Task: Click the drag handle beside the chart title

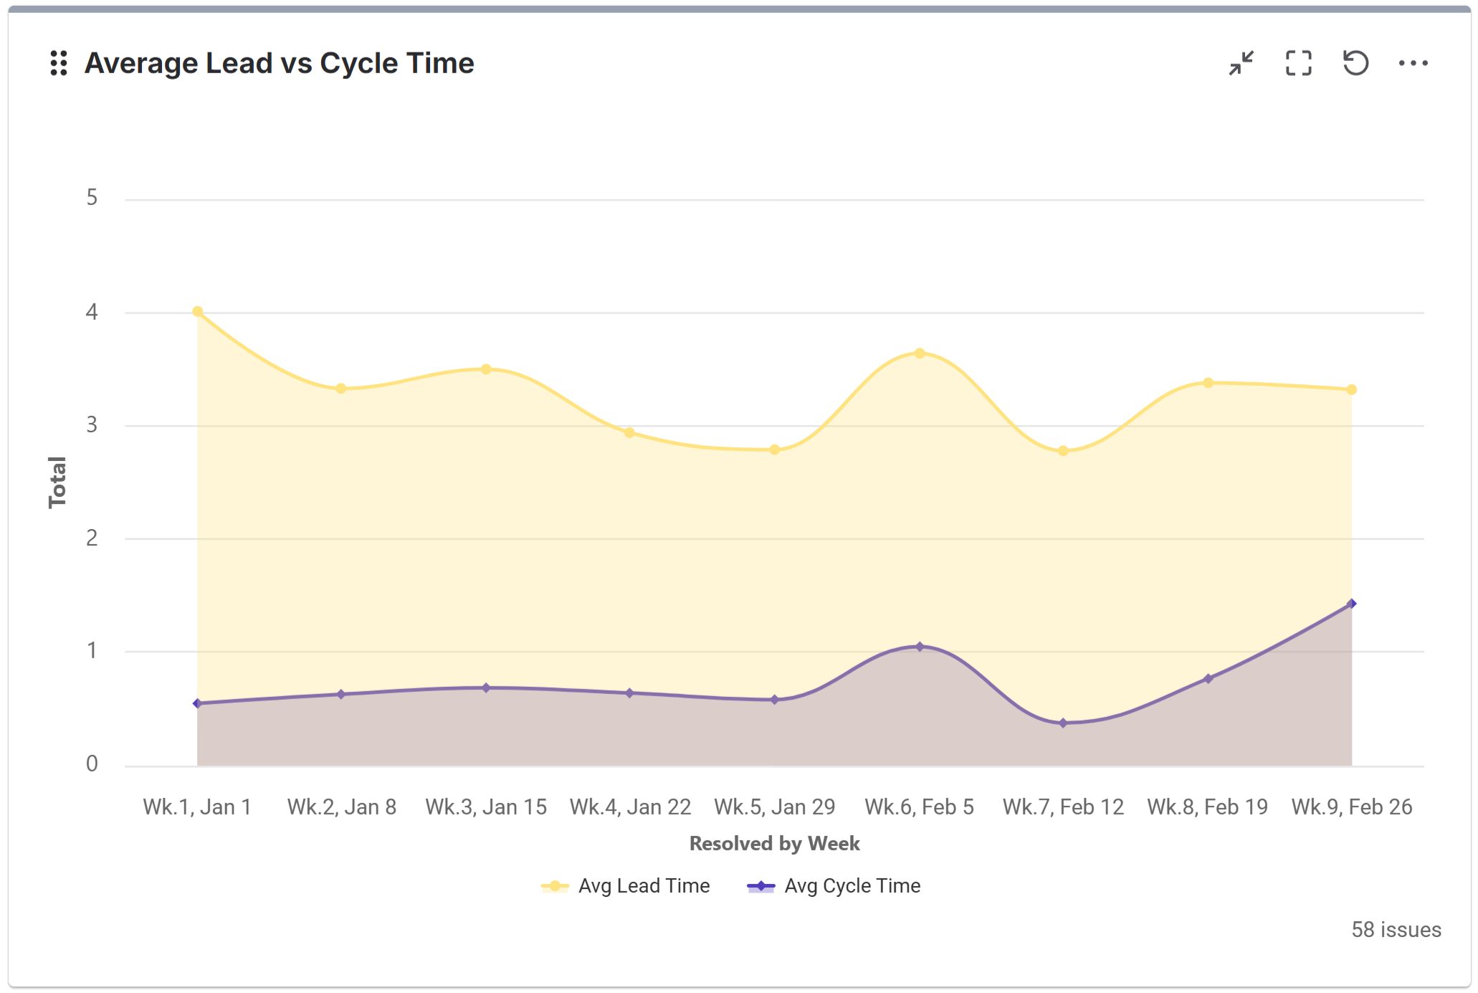Action: pos(60,63)
